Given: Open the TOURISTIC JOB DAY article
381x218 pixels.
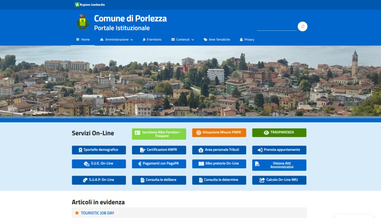Looking at the screenshot, I should tap(97, 213).
